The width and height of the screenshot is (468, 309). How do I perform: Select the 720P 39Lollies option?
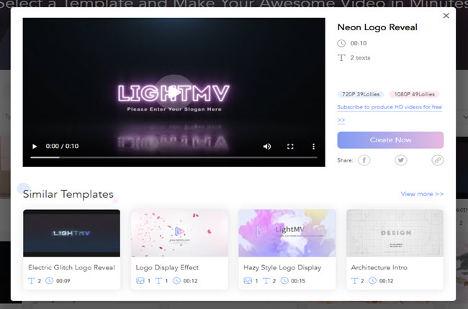coord(361,94)
